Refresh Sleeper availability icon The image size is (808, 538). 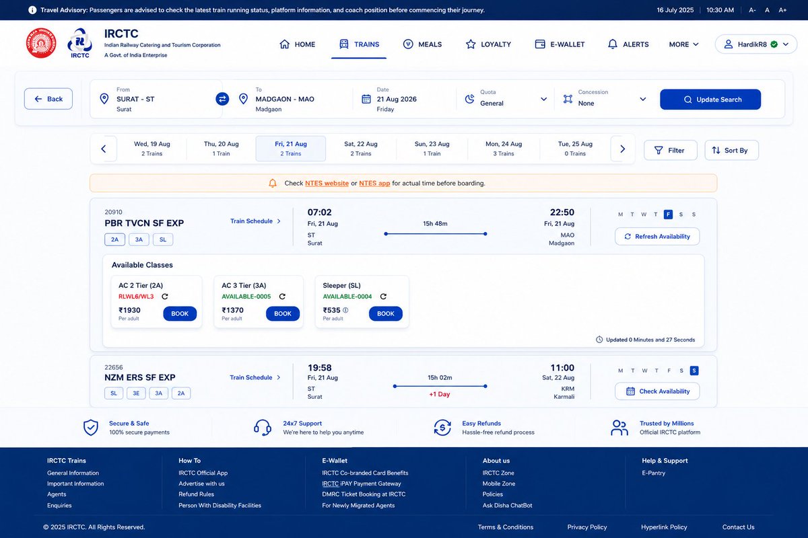coord(383,297)
